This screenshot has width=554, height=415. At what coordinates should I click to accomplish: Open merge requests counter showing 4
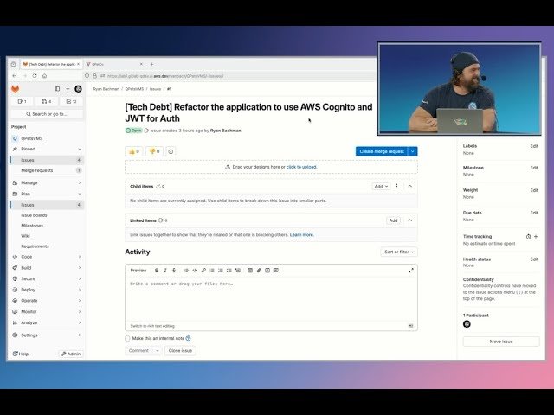pyautogui.click(x=47, y=102)
